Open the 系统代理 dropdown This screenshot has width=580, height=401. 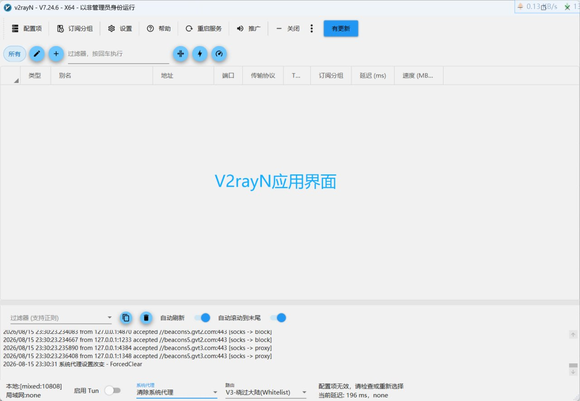click(177, 392)
